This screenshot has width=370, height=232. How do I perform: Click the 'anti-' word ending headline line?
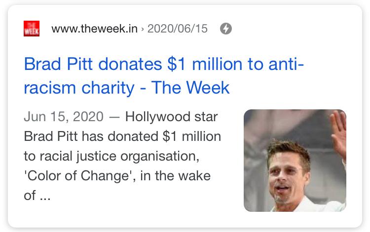286,64
